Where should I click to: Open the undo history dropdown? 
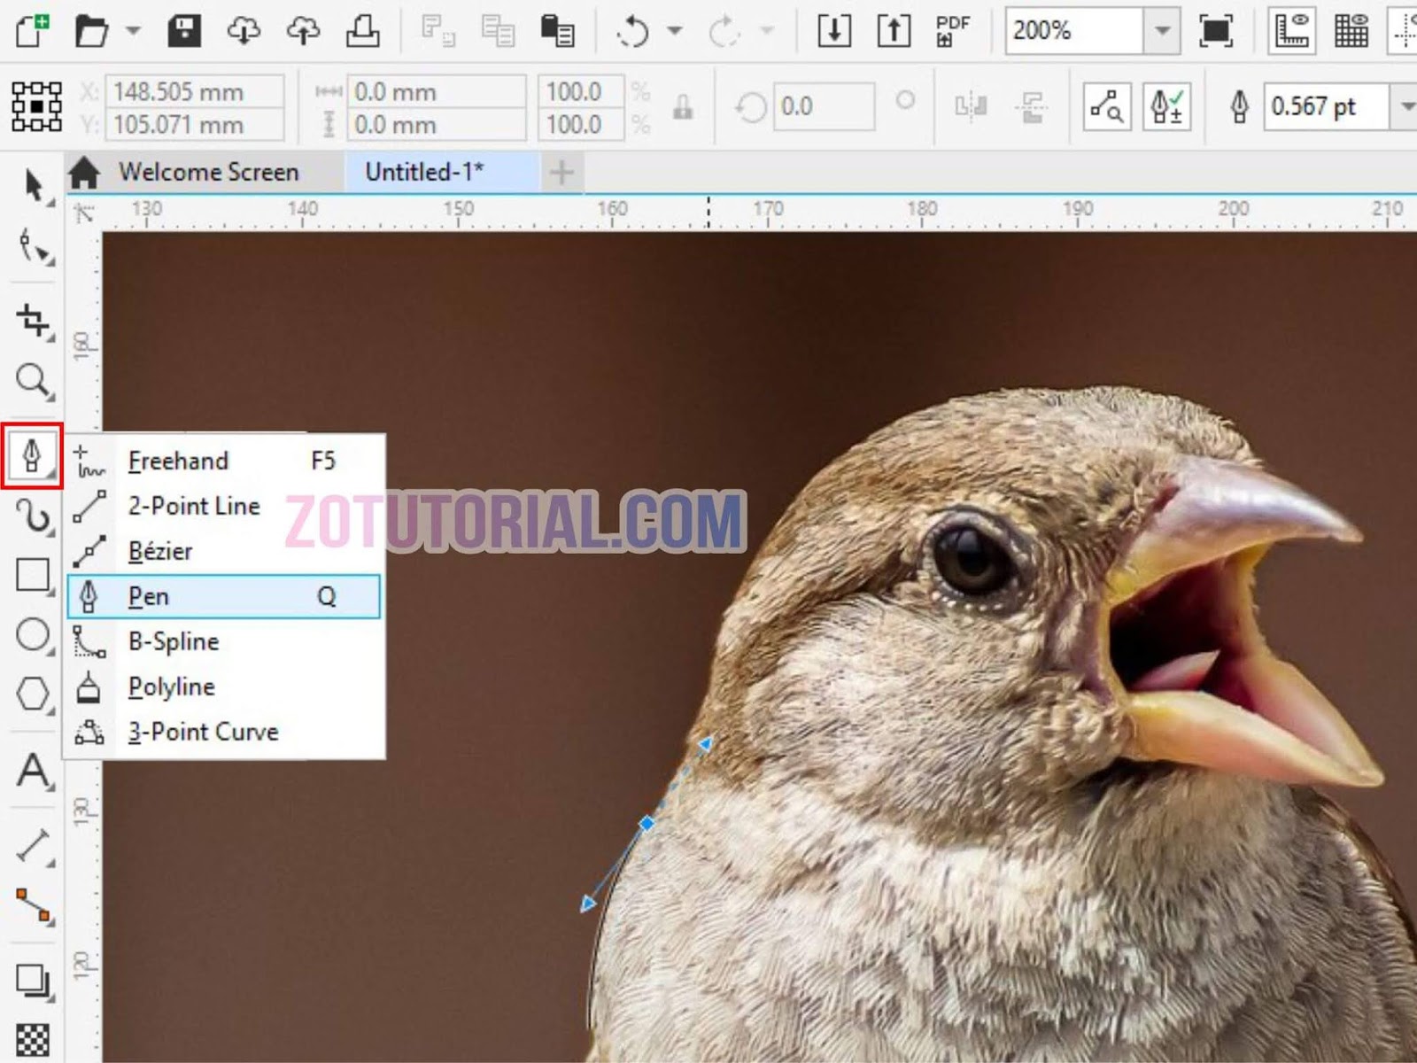(x=675, y=32)
